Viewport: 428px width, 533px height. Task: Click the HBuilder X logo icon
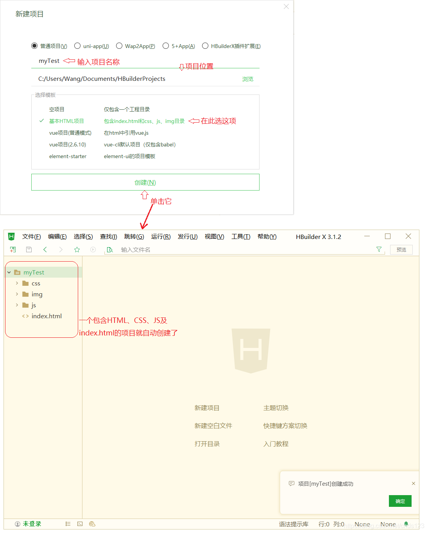pos(11,236)
